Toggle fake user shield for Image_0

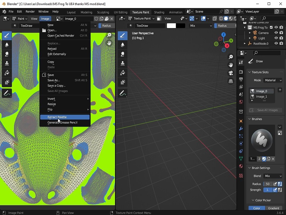coord(96,19)
